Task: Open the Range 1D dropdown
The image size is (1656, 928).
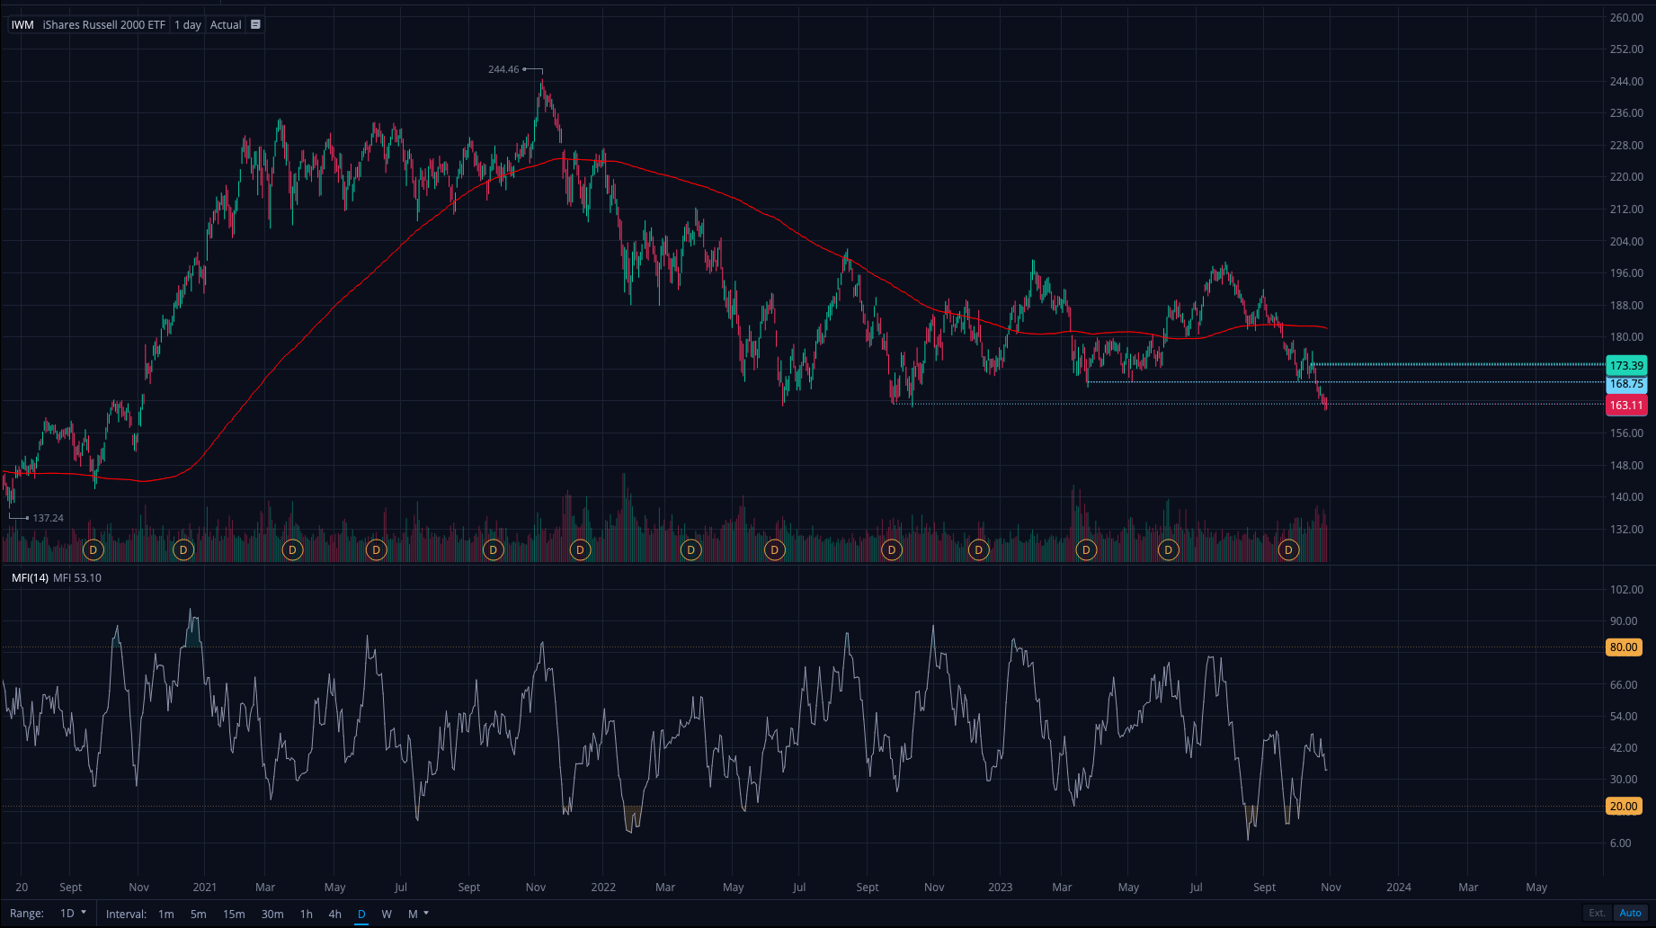Action: tap(73, 914)
